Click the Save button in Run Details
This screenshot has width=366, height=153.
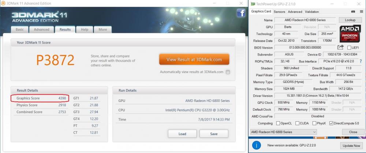pyautogui.click(x=214, y=134)
